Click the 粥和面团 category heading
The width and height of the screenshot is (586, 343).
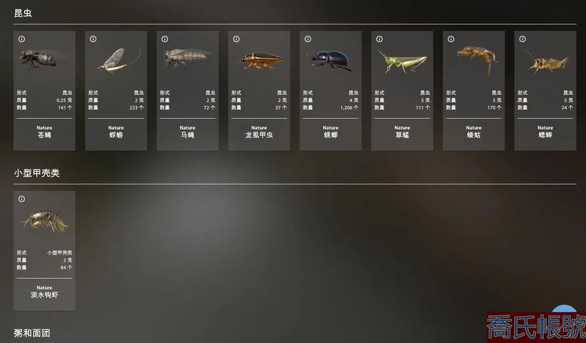click(32, 333)
